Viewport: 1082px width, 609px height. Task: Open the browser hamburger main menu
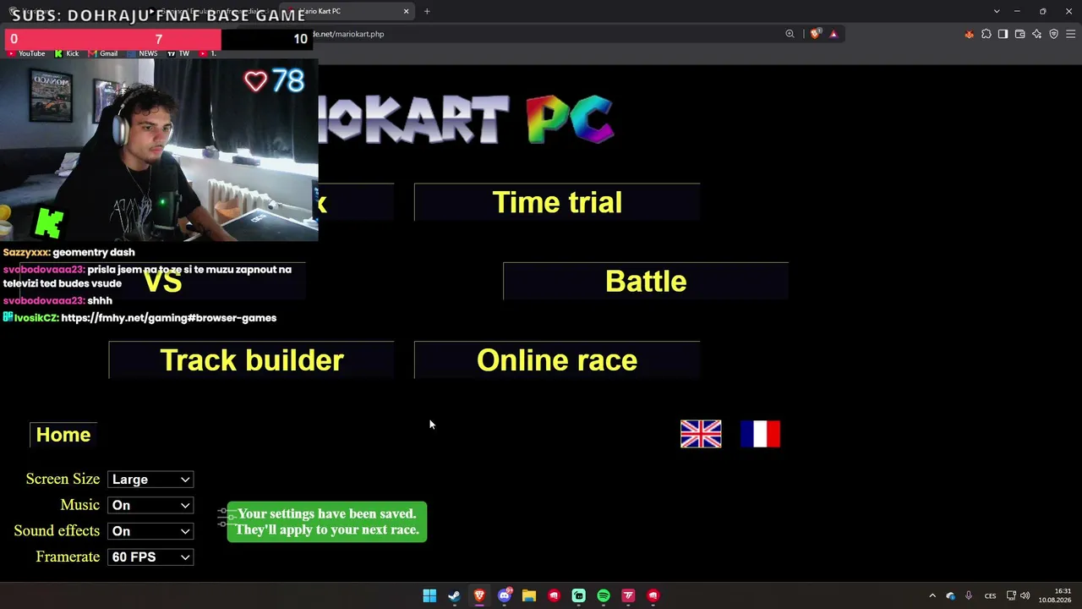(1070, 34)
